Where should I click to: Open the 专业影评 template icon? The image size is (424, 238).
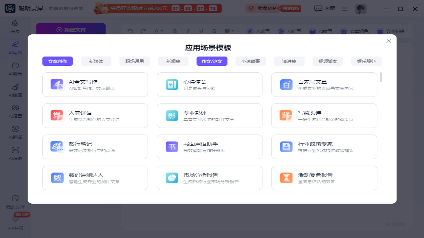[x=172, y=115]
